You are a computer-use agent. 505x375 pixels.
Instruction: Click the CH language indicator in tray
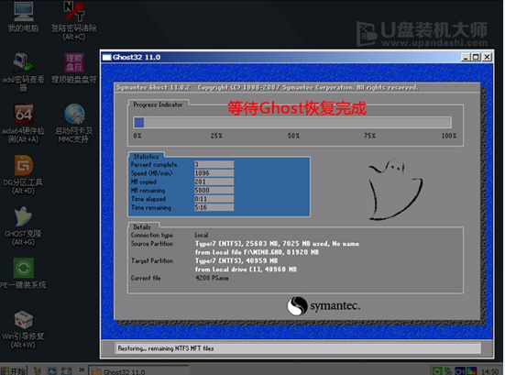460,371
